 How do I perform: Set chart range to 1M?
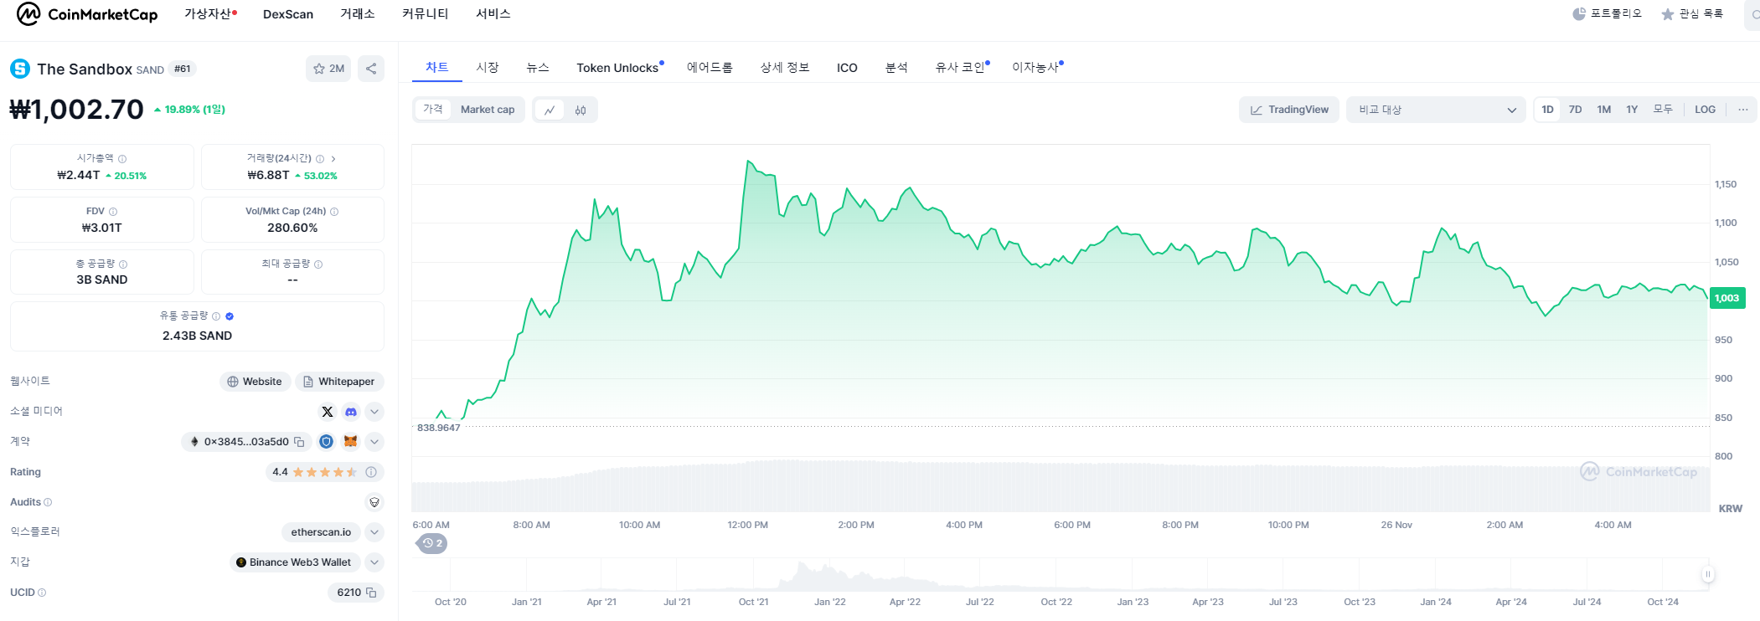[x=1604, y=110]
